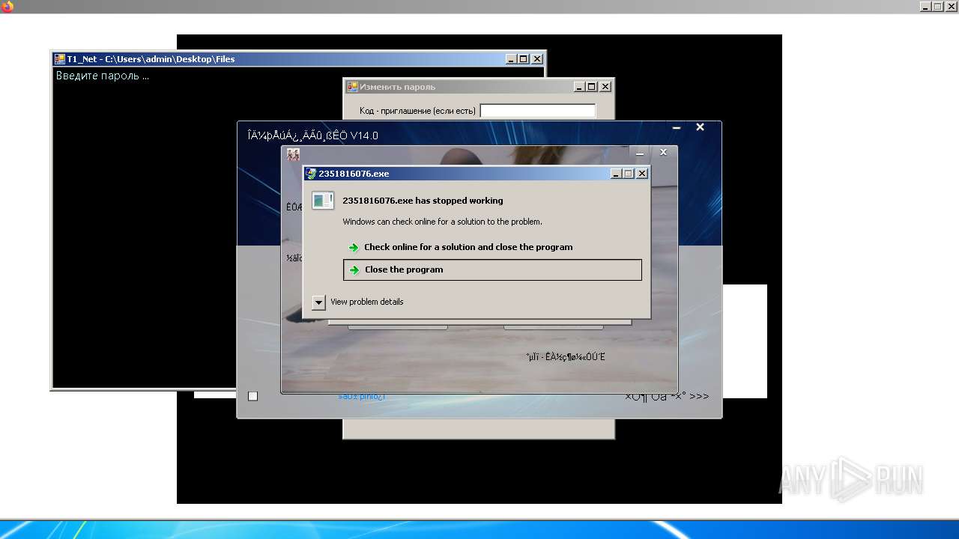Minimize the V14.0 blue window
Image resolution: width=959 pixels, height=539 pixels.
click(x=676, y=128)
